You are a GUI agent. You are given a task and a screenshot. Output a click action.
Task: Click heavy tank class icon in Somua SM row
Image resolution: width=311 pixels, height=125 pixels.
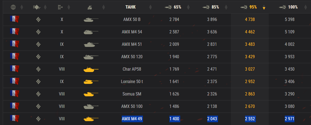38,94
